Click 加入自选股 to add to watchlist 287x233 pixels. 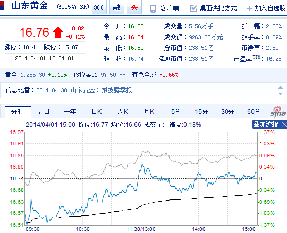[x=270, y=8]
